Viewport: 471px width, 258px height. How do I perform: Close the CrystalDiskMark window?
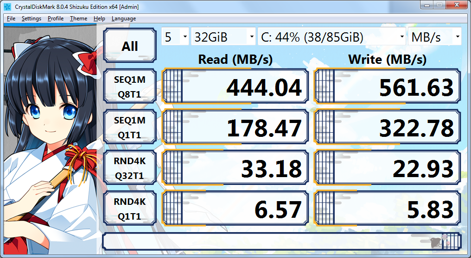point(457,5)
